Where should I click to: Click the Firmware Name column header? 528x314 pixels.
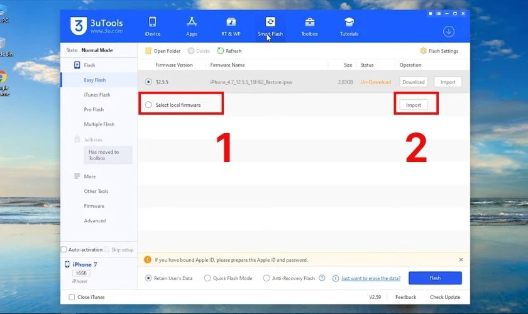point(228,65)
